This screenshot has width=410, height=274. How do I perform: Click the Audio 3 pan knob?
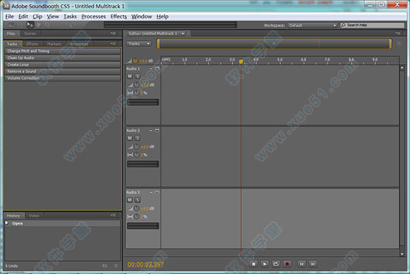[137, 217]
